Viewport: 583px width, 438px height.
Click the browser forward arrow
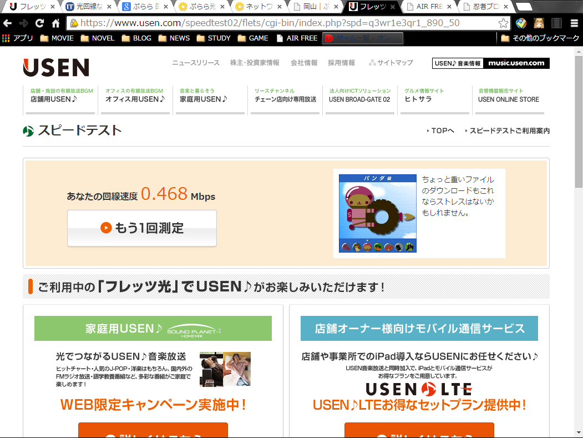tap(23, 23)
